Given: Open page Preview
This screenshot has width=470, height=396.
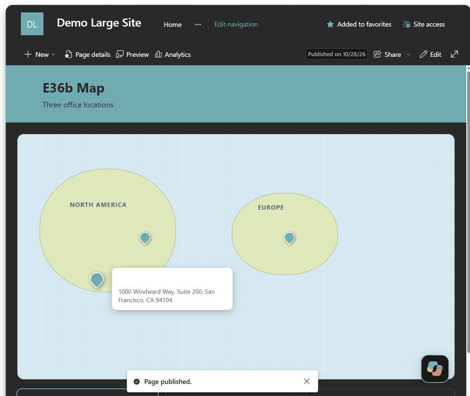Looking at the screenshot, I should tap(132, 54).
